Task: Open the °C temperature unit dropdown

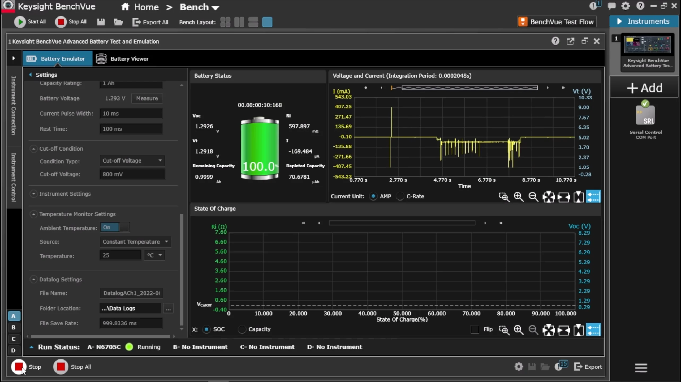Action: [x=154, y=255]
